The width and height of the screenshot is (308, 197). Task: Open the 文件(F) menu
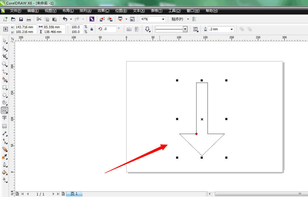(15, 10)
